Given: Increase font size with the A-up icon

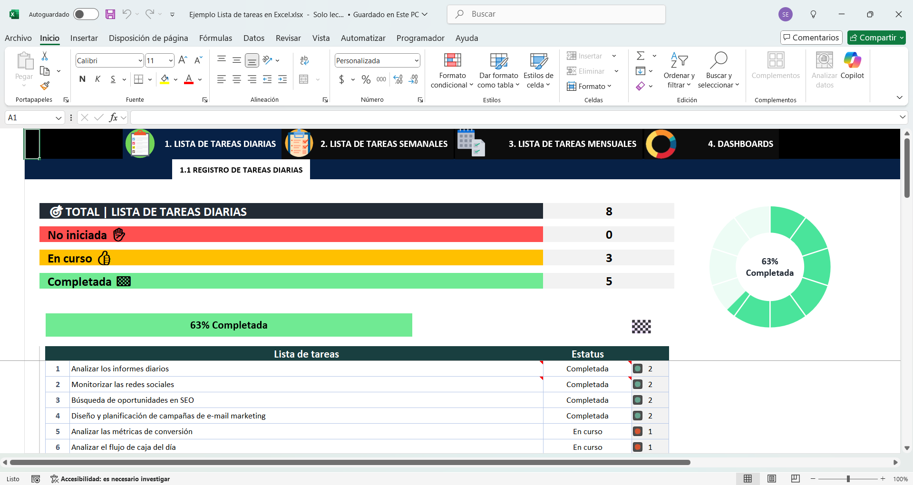Looking at the screenshot, I should coord(182,60).
